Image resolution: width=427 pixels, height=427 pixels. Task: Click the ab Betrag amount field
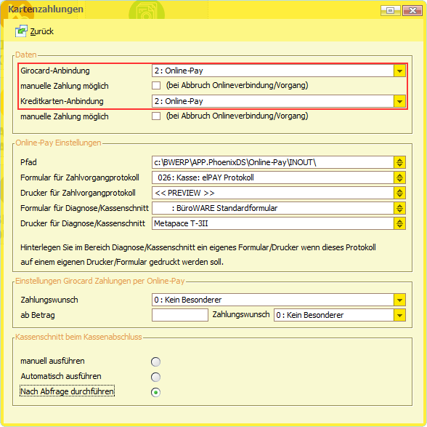coord(180,315)
